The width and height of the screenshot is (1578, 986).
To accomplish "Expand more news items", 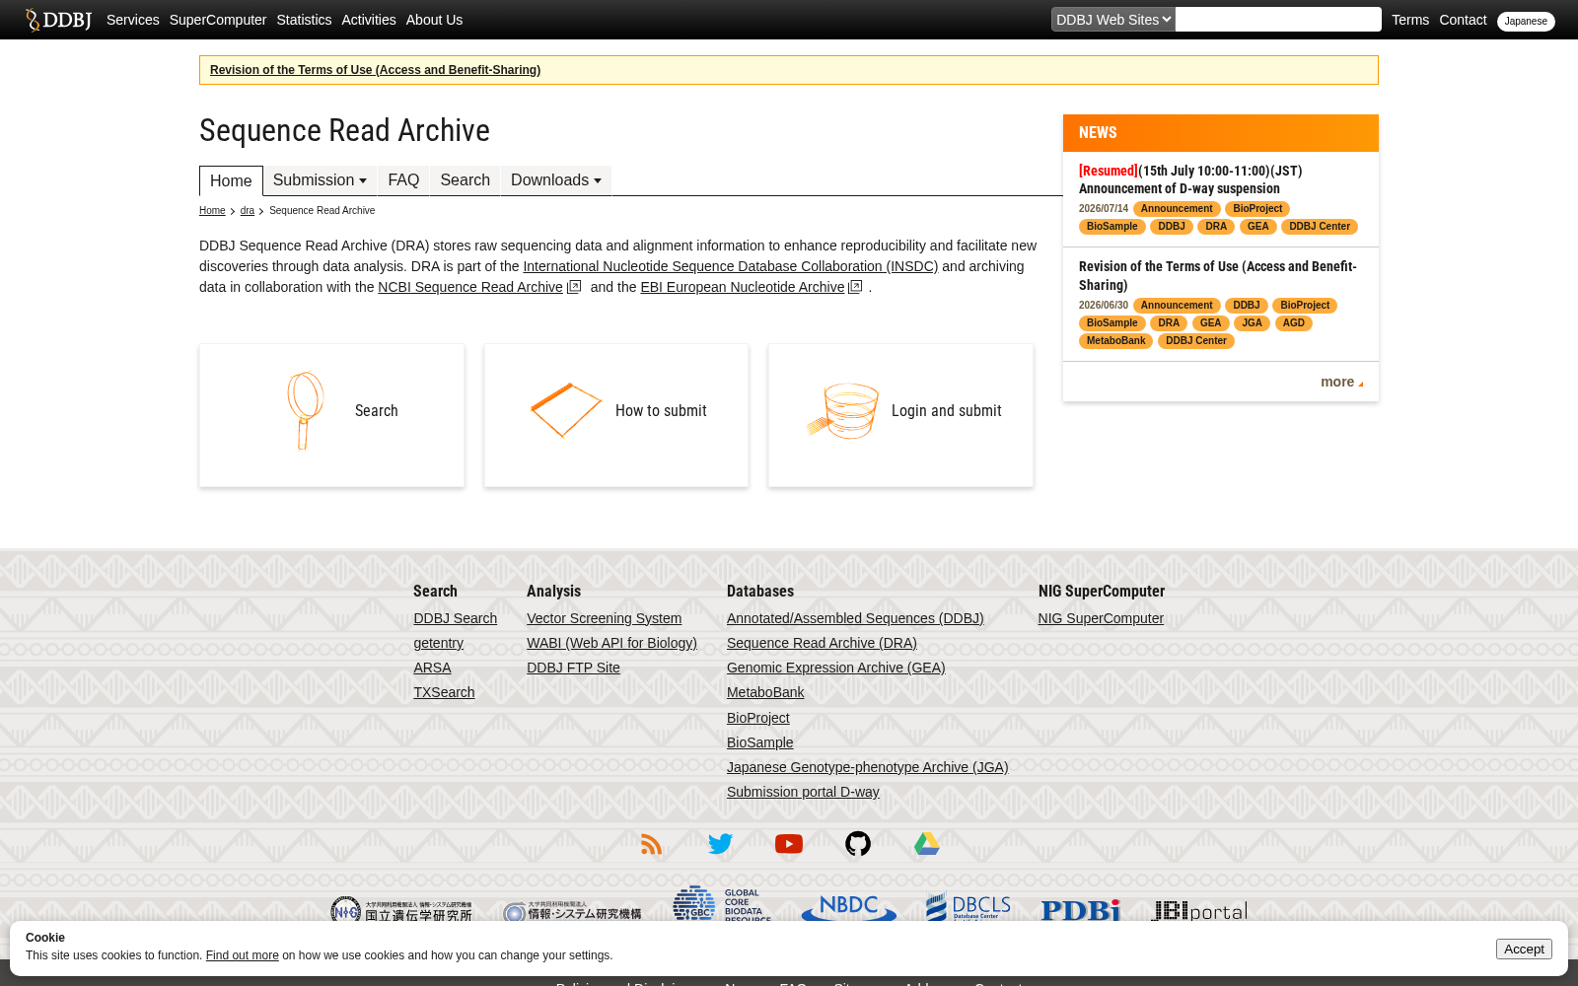I will point(1341,383).
